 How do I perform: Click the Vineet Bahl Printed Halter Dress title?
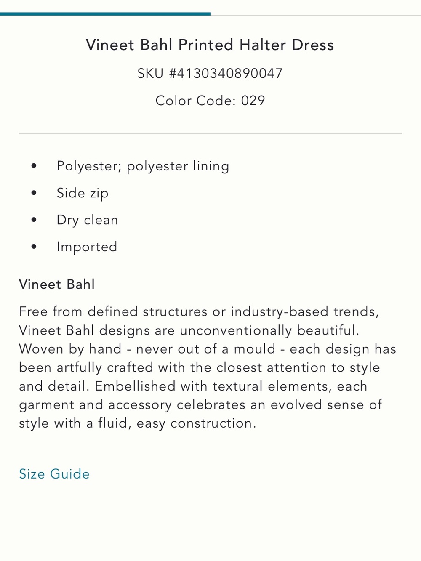click(x=210, y=45)
